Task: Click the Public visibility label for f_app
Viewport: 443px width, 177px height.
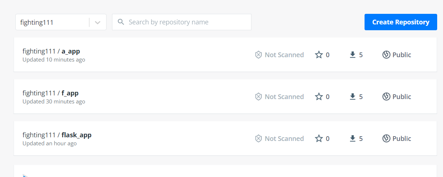Action: point(402,97)
